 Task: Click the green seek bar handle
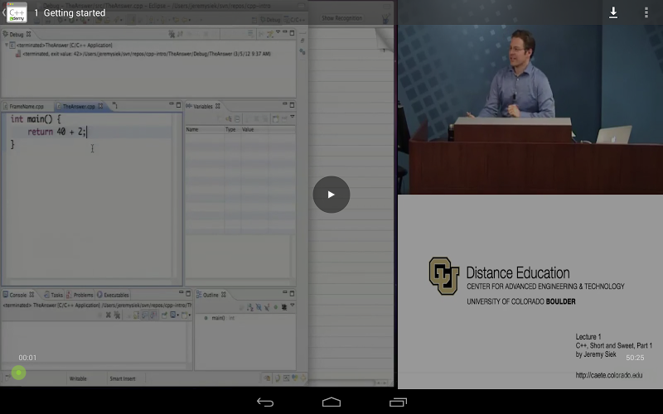pos(18,373)
